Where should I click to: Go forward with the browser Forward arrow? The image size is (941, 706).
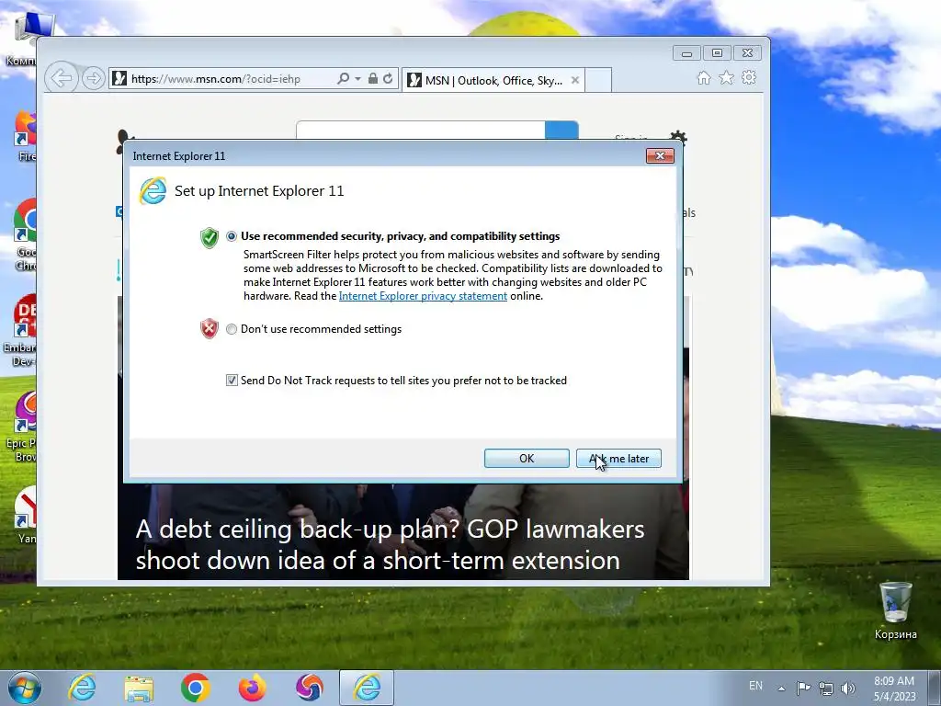93,79
